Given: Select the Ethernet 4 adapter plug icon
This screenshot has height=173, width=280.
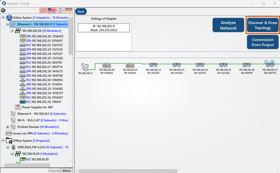Looking at the screenshot, I should (x=13, y=24).
